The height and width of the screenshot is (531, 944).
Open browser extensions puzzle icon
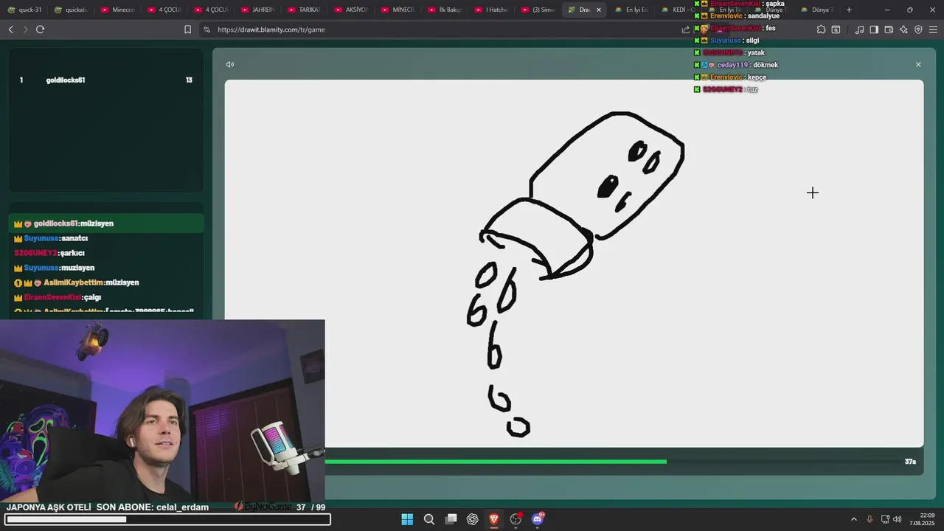tap(821, 29)
